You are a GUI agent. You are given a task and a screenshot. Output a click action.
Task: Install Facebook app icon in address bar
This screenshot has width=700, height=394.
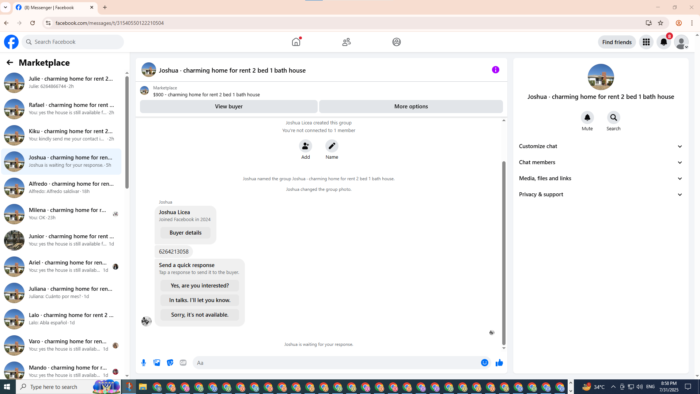(x=649, y=23)
